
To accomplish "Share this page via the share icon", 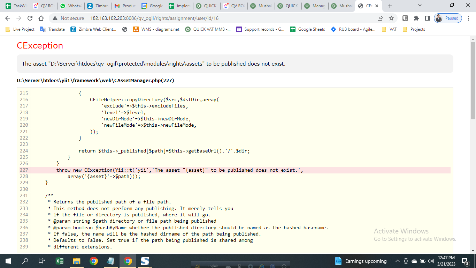I will point(380,18).
